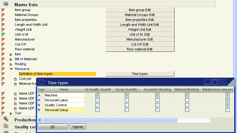The height and width of the screenshot is (133, 237).
Task: Open the Master Data section header
Action: point(26,5)
